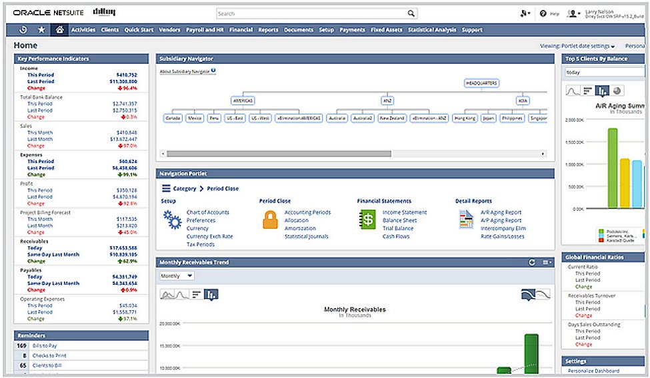Viewport: 650px width, 378px height.
Task: Open the Monthly period dropdown
Action: pyautogui.click(x=177, y=276)
